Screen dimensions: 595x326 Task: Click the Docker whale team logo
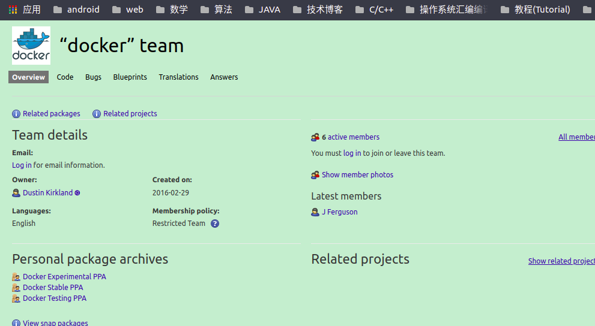(x=31, y=46)
